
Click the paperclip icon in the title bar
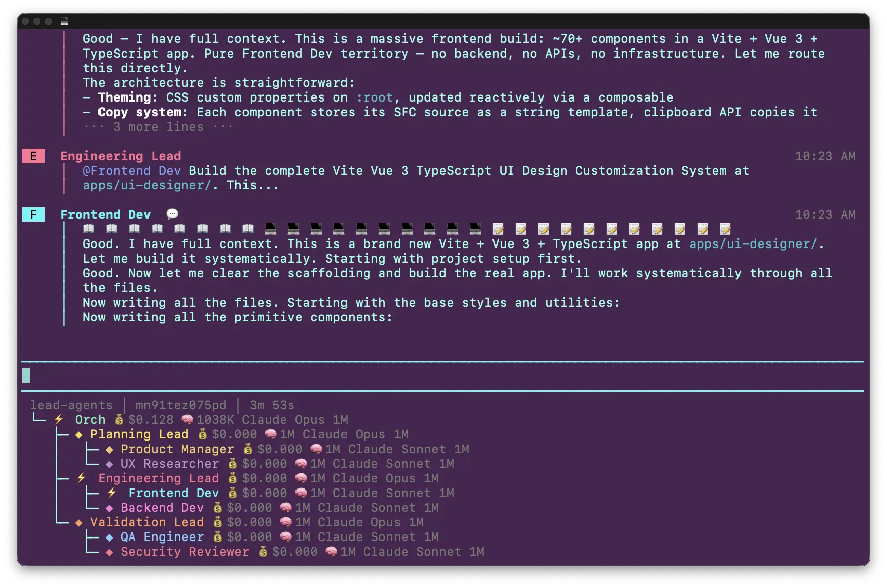pyautogui.click(x=64, y=22)
